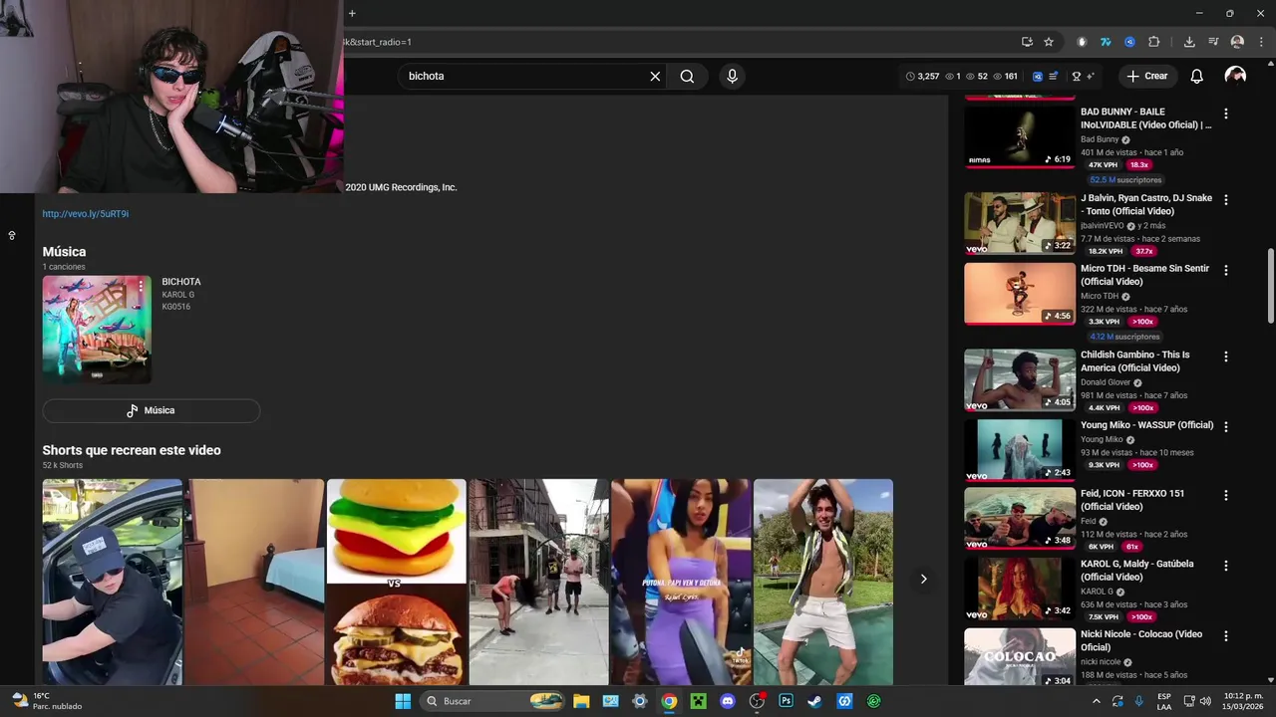This screenshot has height=717, width=1276.
Task: Open the BICHOTA album cover thumbnail
Action: point(97,330)
